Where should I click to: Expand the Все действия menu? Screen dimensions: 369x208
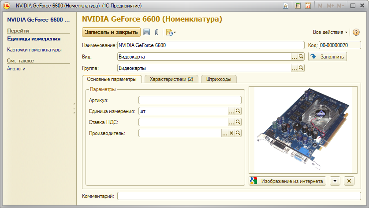(330, 32)
